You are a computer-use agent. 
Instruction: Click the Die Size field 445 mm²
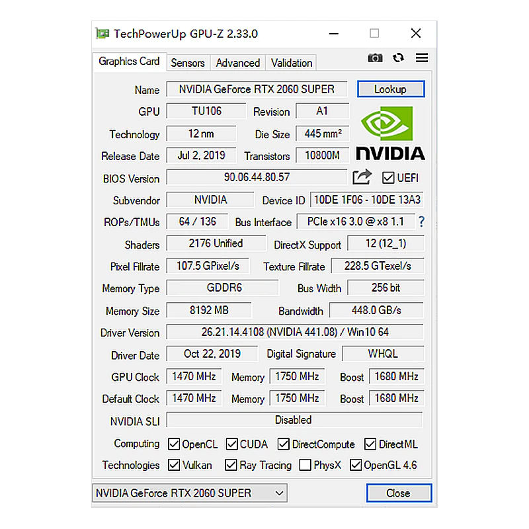coord(323,134)
